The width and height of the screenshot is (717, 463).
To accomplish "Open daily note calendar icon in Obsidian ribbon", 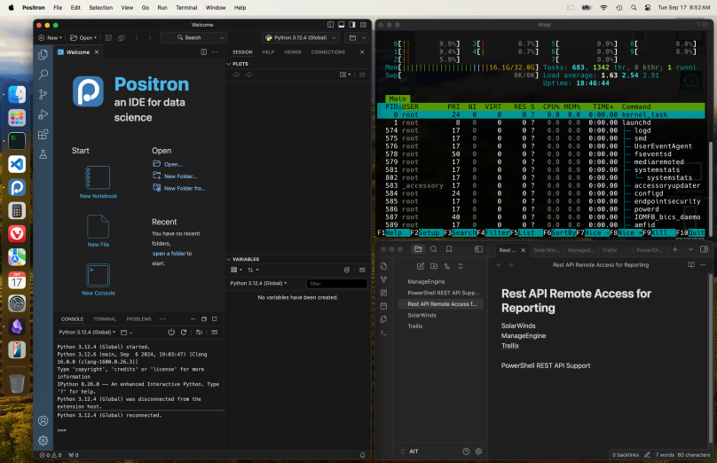I will click(x=383, y=306).
